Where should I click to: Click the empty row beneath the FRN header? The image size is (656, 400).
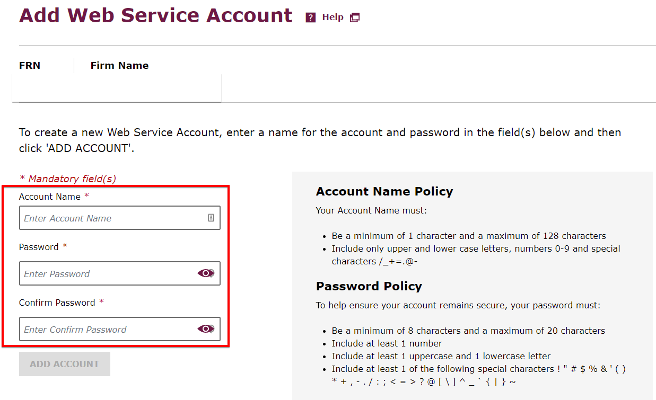pyautogui.click(x=117, y=88)
